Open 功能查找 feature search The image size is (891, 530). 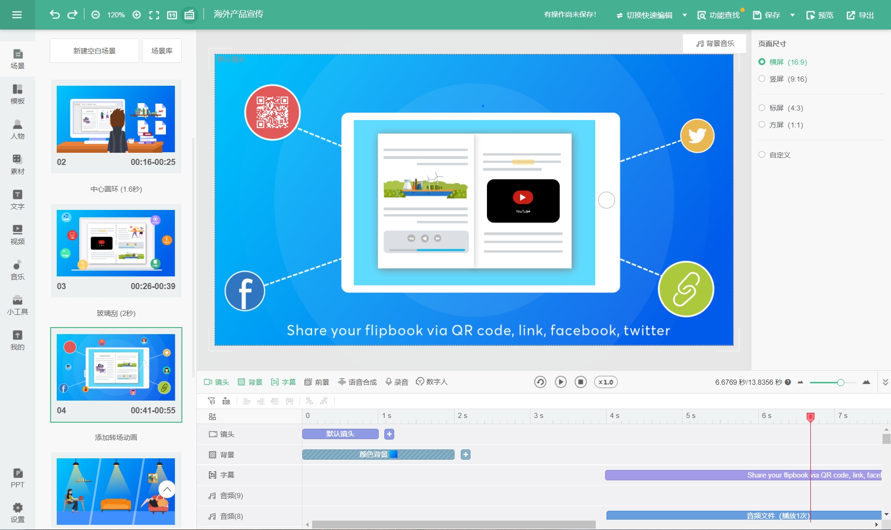click(x=719, y=15)
